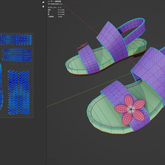
Task: Click the '0 / 4,450' edge count value
Action: (61, 12)
